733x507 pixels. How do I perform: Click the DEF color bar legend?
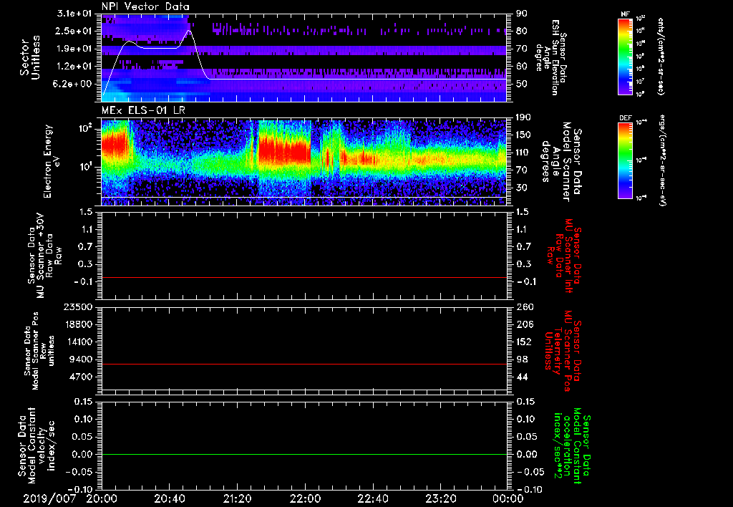coord(626,160)
